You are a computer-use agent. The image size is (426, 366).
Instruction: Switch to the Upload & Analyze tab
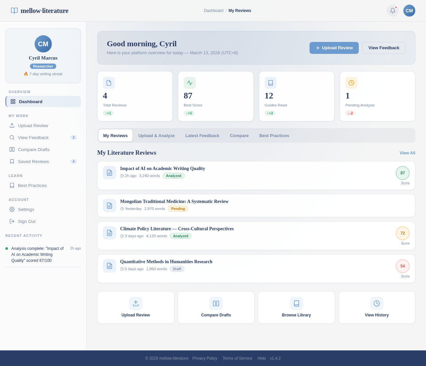pos(156,135)
